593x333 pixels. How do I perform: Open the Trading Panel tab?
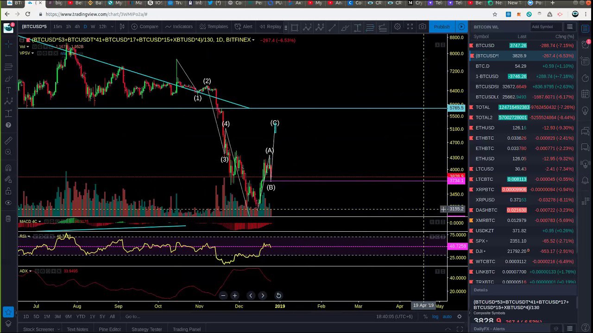tap(187, 329)
